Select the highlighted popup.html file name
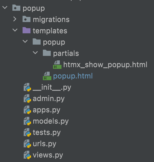The image size is (154, 162). click(73, 76)
